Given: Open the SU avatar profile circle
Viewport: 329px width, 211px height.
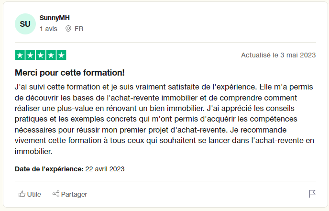Looking at the screenshot, I should [25, 23].
